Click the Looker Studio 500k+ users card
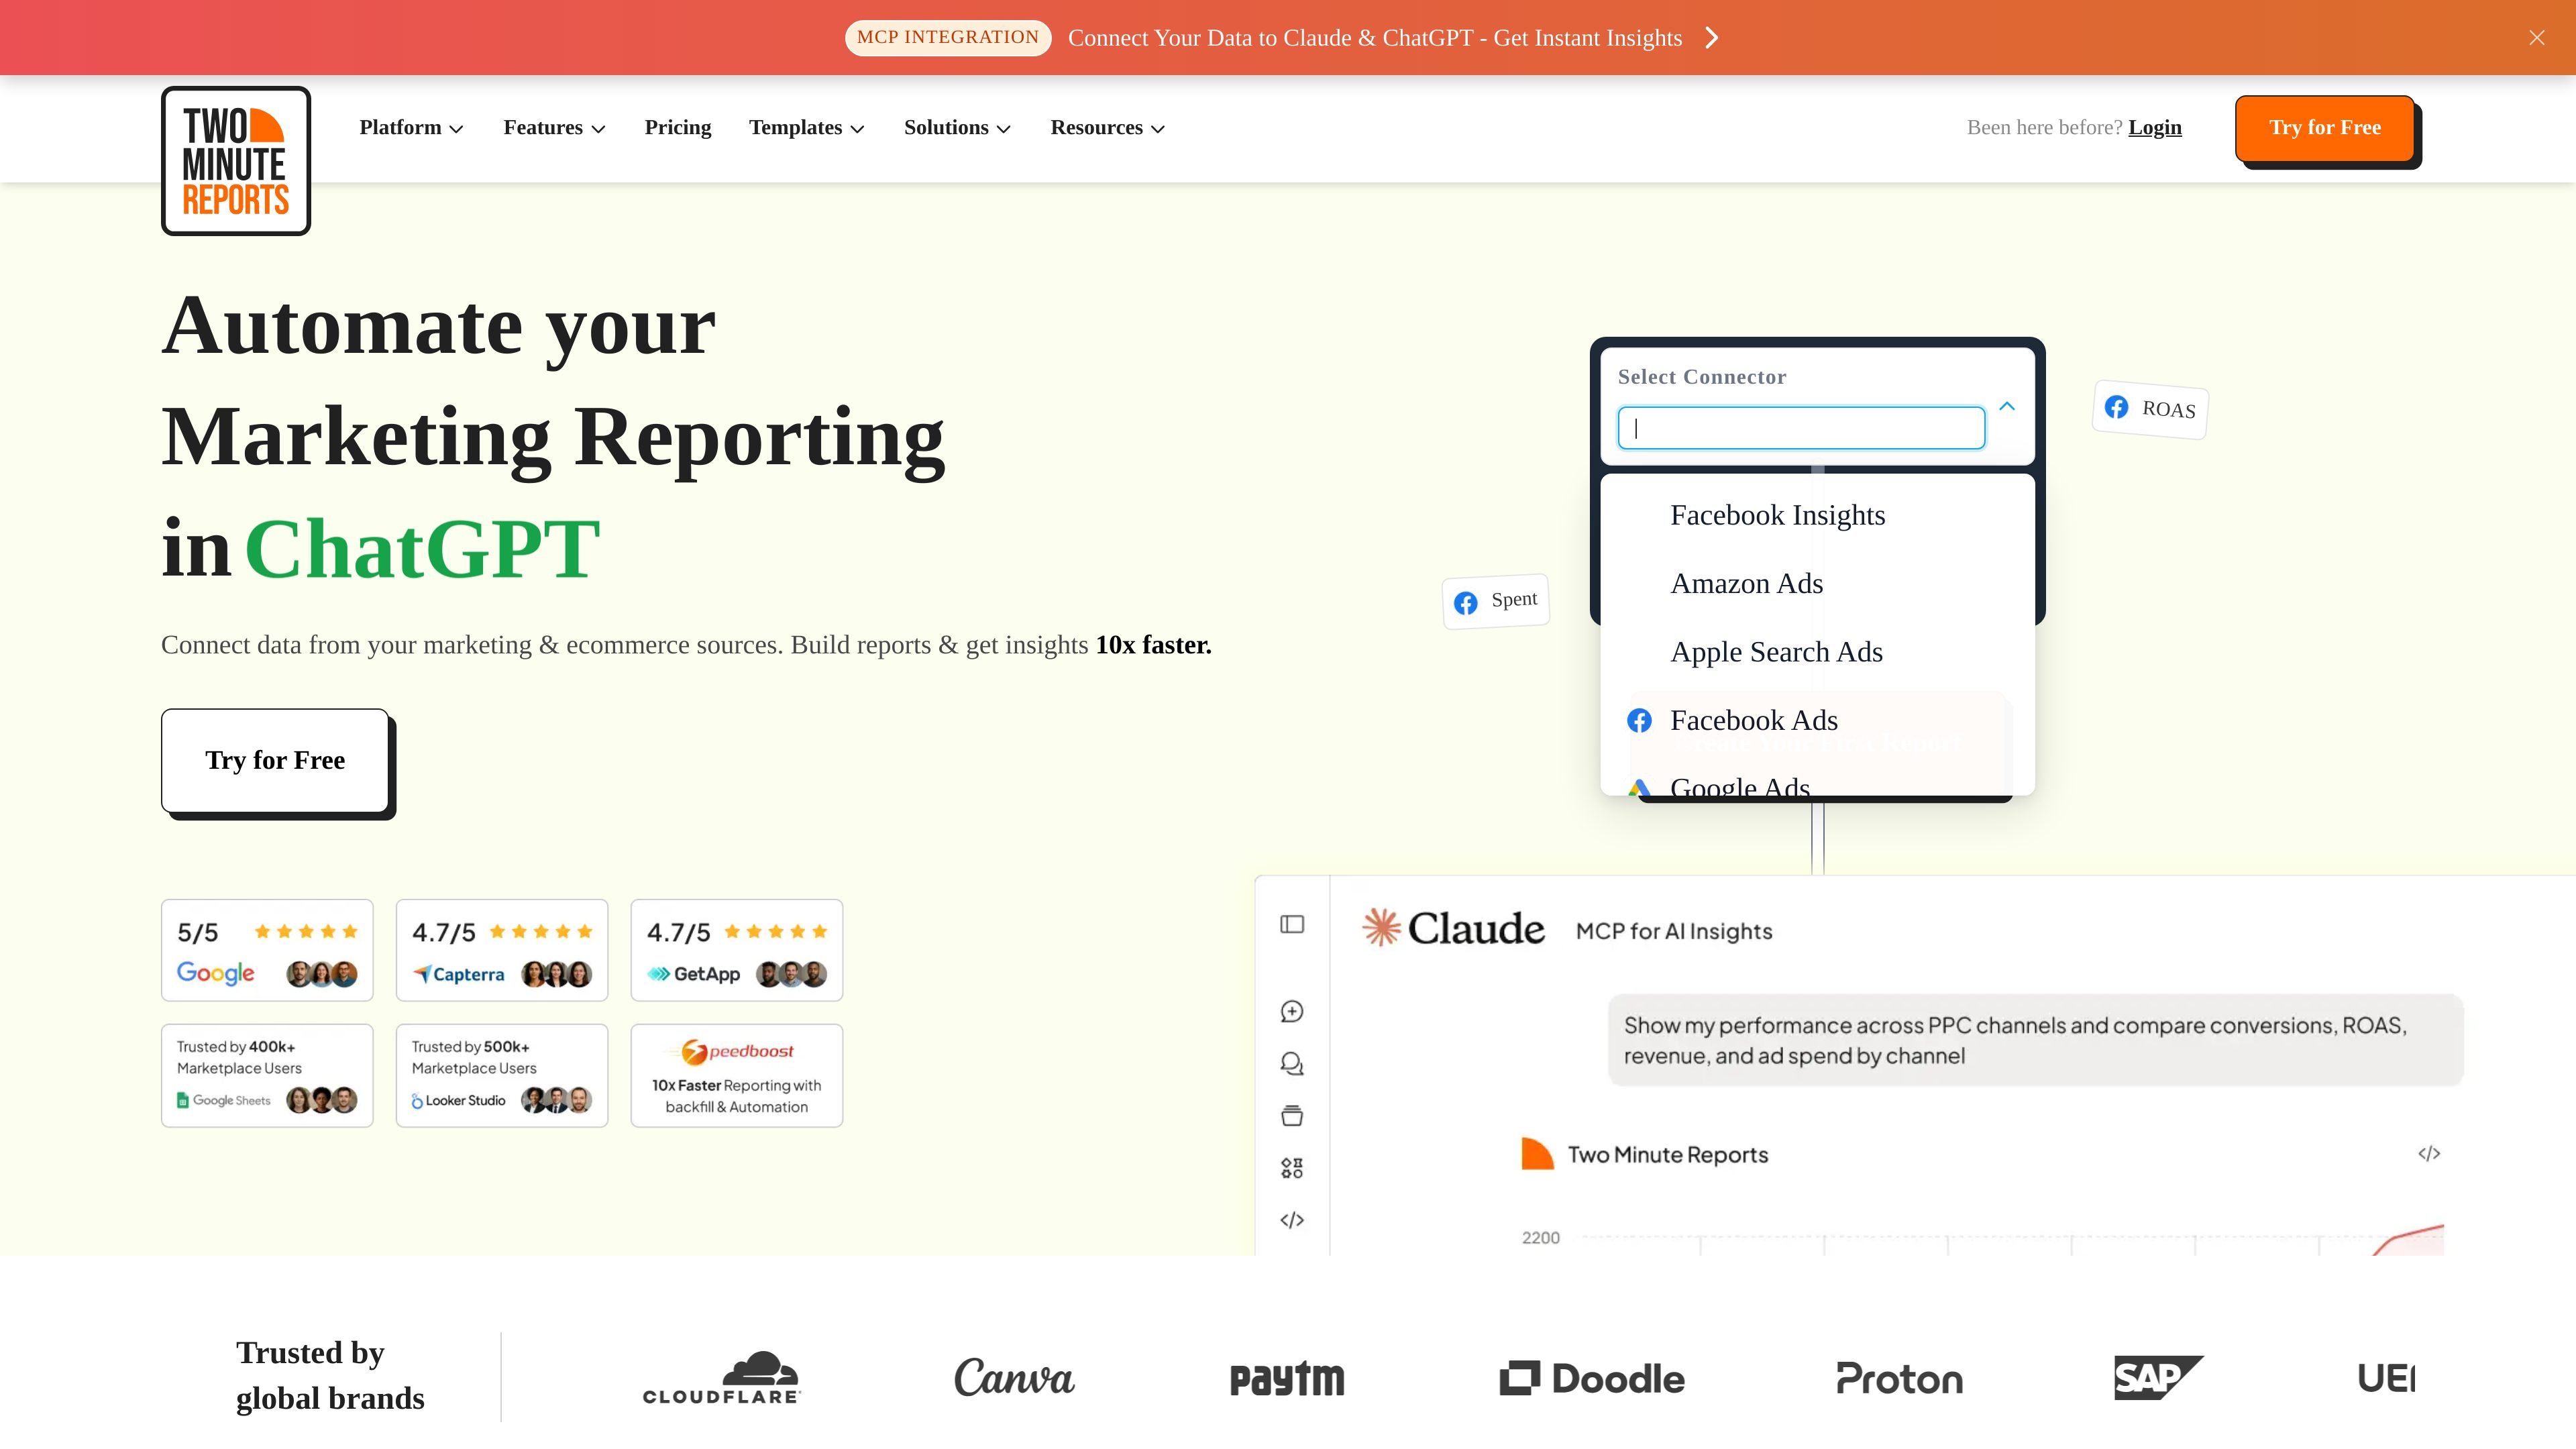Viewport: 2576px width, 1449px height. (x=502, y=1076)
